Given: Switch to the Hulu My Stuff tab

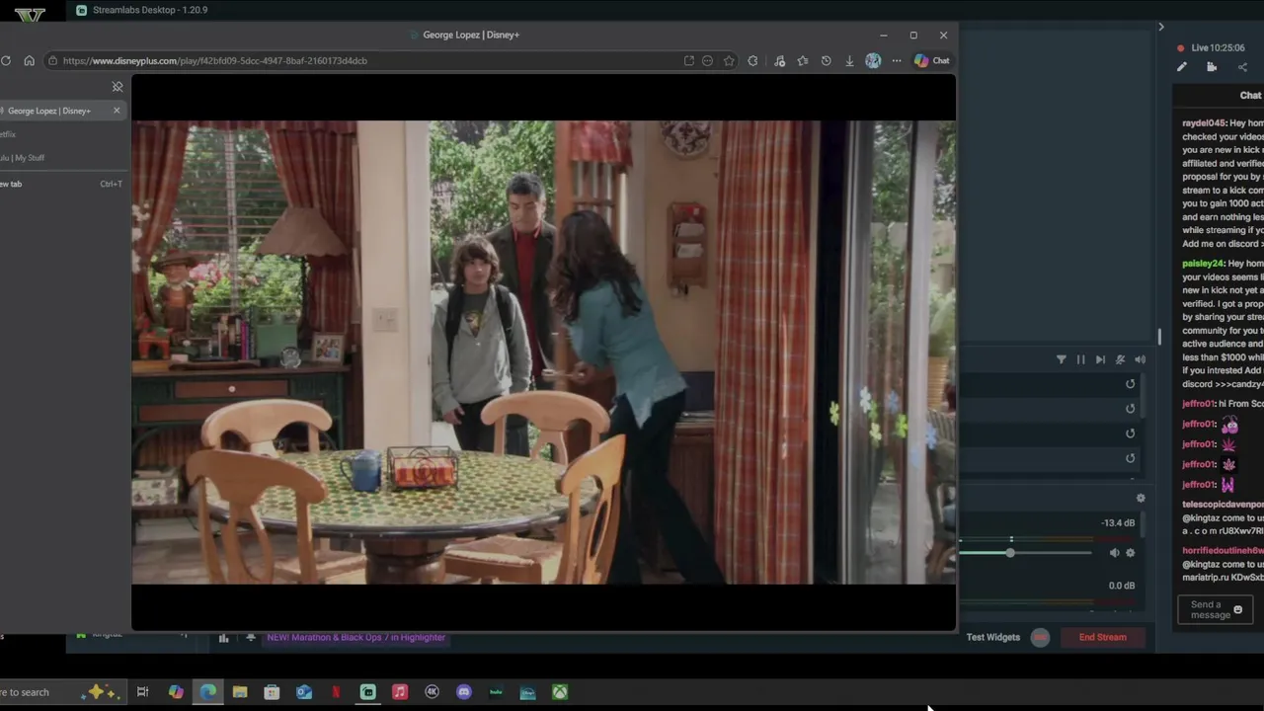Looking at the screenshot, I should [x=61, y=158].
